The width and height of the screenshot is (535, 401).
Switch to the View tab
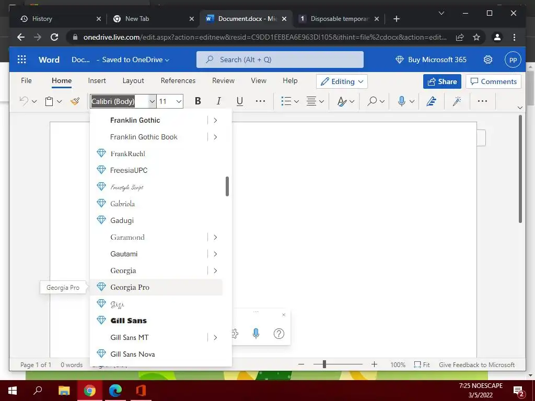pos(259,81)
